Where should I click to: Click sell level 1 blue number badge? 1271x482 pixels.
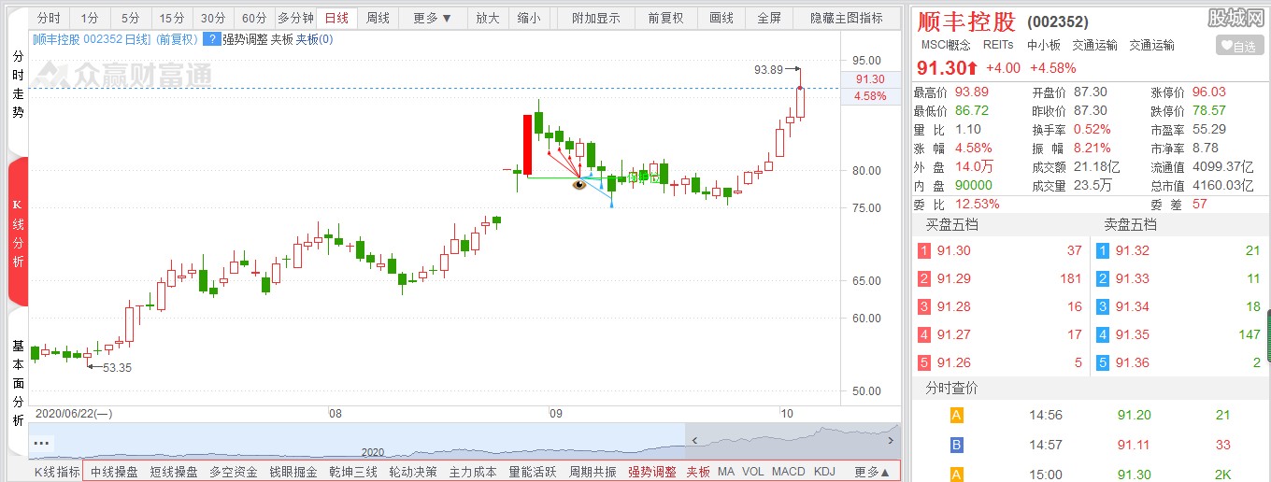[x=1103, y=250]
